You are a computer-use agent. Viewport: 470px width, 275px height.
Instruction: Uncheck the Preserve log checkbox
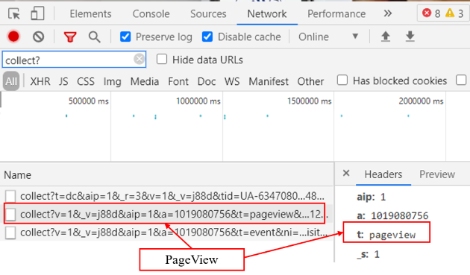click(x=125, y=37)
